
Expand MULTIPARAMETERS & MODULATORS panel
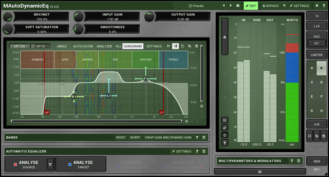coord(299,161)
